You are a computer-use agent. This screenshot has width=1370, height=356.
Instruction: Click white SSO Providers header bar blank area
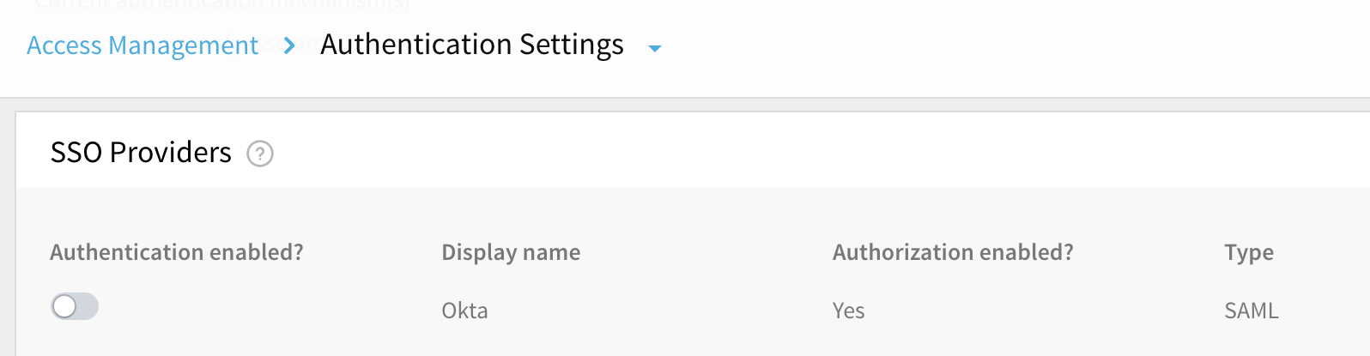coord(815,153)
